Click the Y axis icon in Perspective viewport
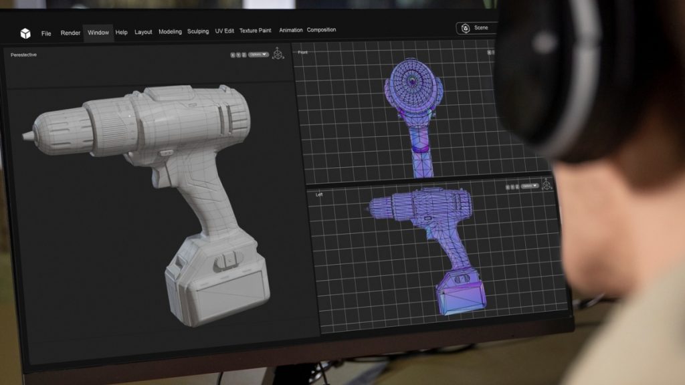This screenshot has width=685, height=385. (x=238, y=53)
